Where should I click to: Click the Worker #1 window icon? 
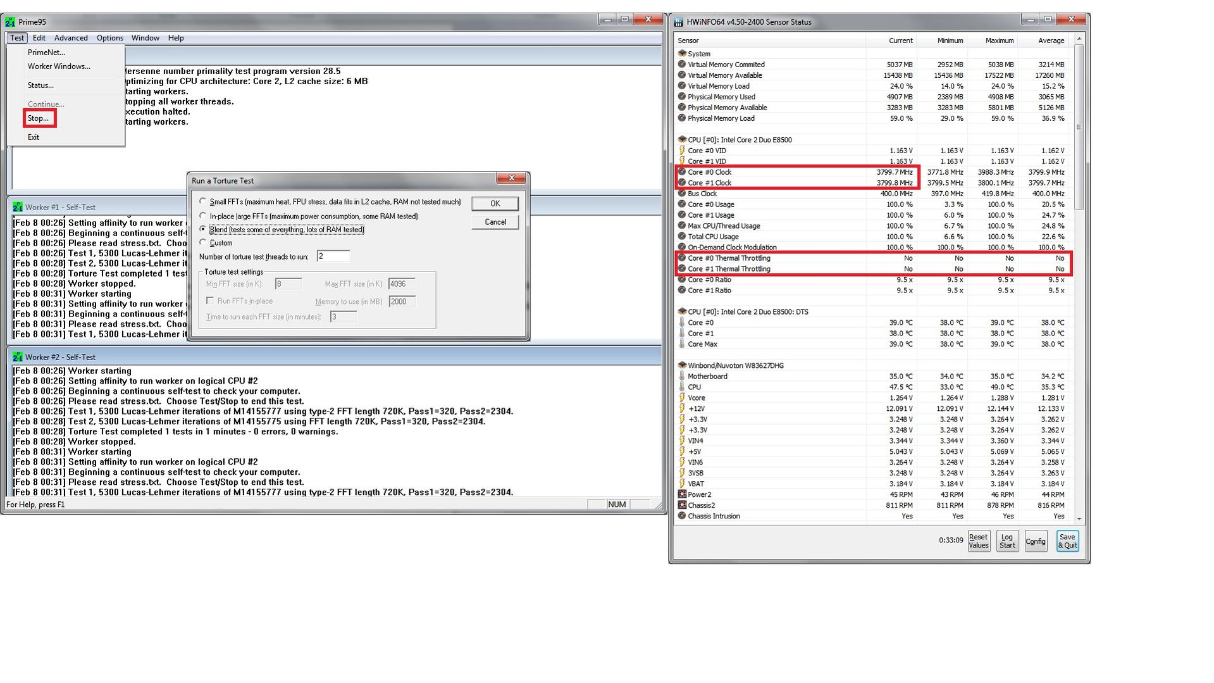coord(17,207)
